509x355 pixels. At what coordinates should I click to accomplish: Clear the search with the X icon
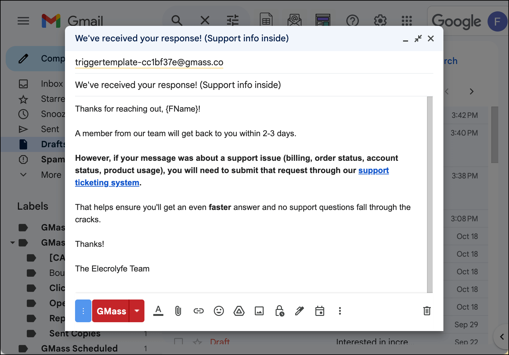205,21
